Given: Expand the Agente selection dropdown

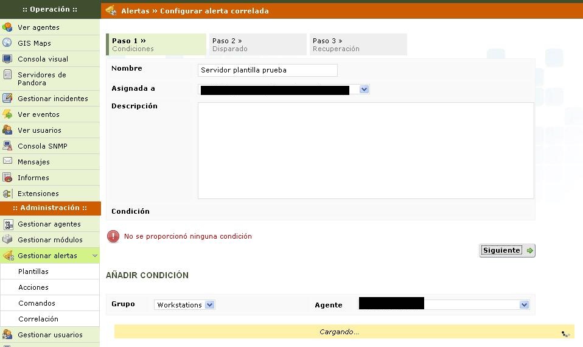Looking at the screenshot, I should (524, 305).
